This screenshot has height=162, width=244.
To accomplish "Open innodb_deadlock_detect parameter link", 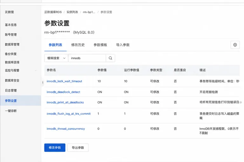I will (63, 92).
